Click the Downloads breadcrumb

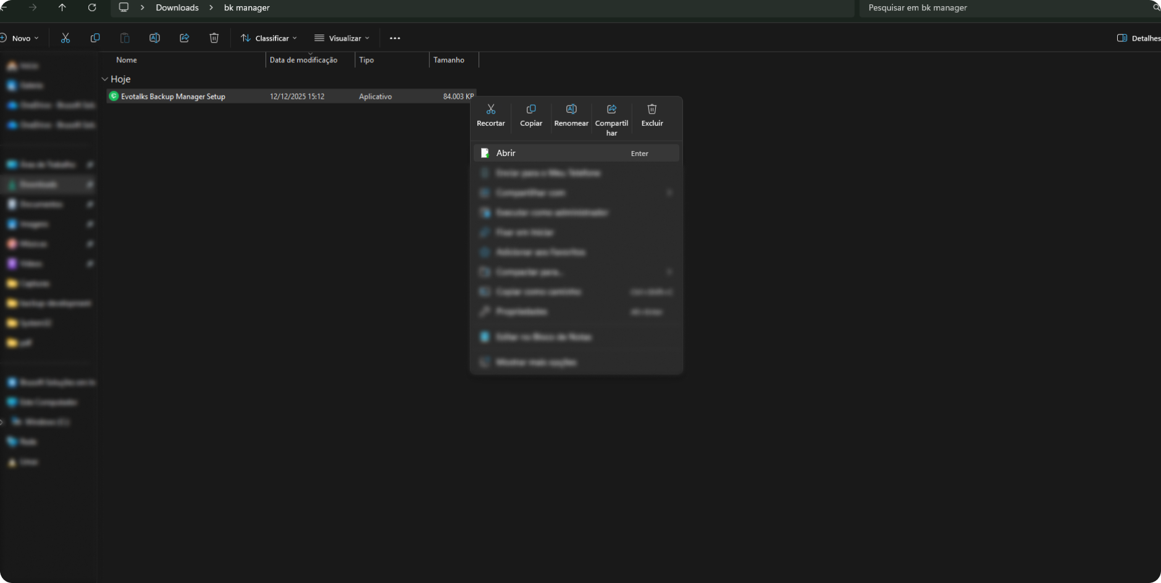click(177, 7)
